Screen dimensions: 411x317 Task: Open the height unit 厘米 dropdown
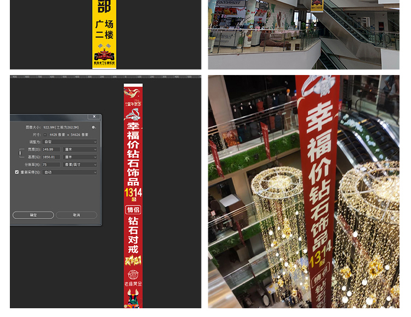pos(79,157)
